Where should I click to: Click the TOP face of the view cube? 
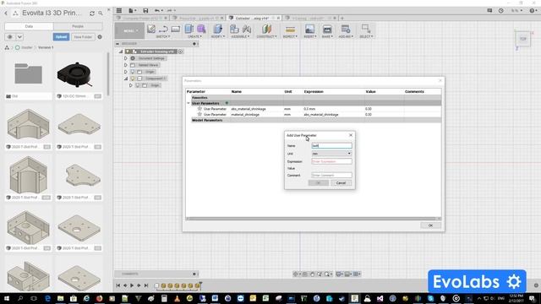coord(523,39)
